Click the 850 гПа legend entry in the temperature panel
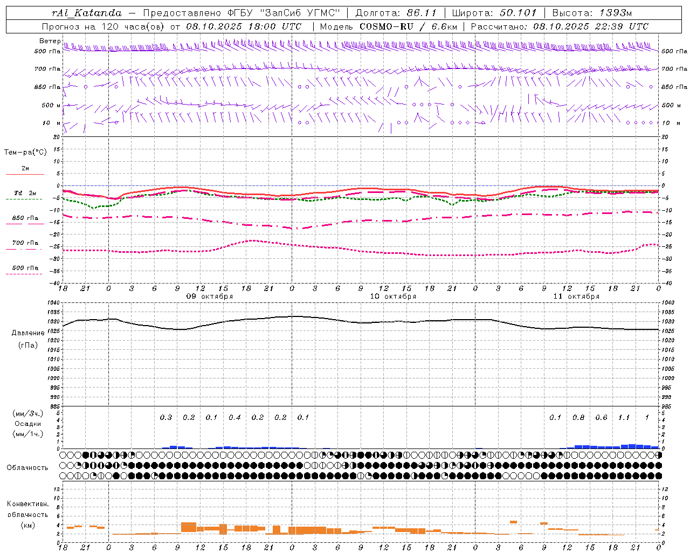Screen dimensions: 690x552 (x=25, y=218)
